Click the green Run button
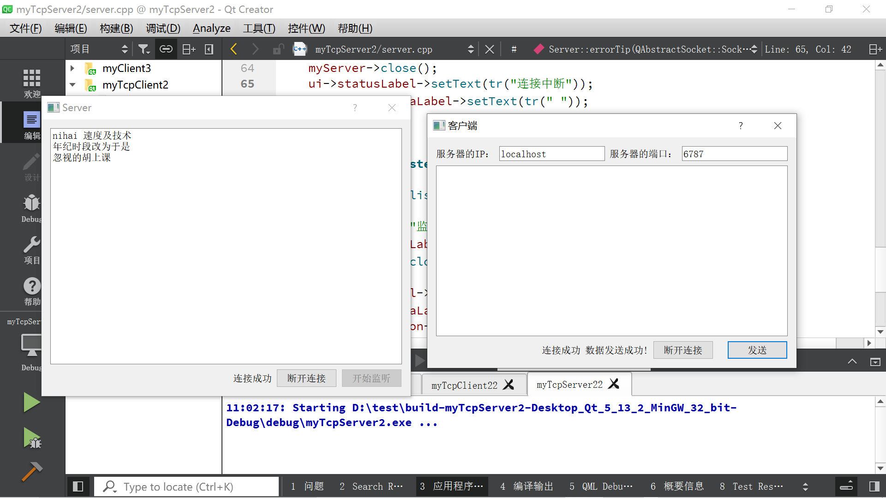Image resolution: width=886 pixels, height=498 pixels. tap(31, 402)
